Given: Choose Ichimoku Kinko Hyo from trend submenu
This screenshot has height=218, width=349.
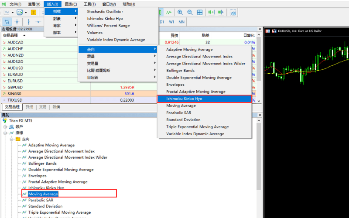Looking at the screenshot, I should (x=204, y=99).
